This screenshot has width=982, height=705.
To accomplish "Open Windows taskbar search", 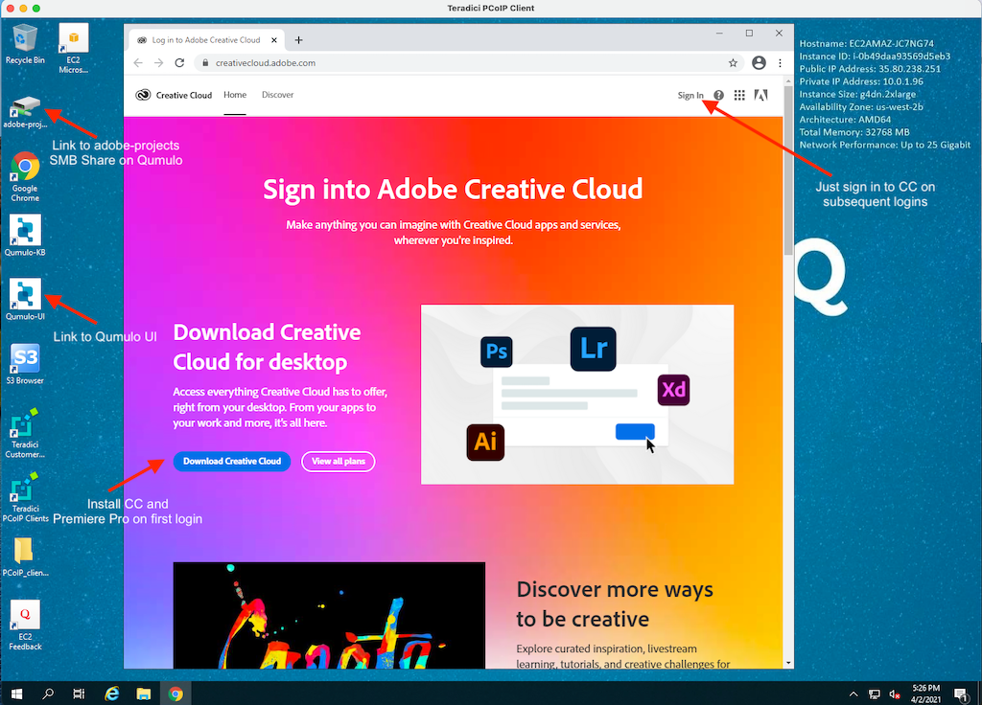I will pyautogui.click(x=48, y=694).
